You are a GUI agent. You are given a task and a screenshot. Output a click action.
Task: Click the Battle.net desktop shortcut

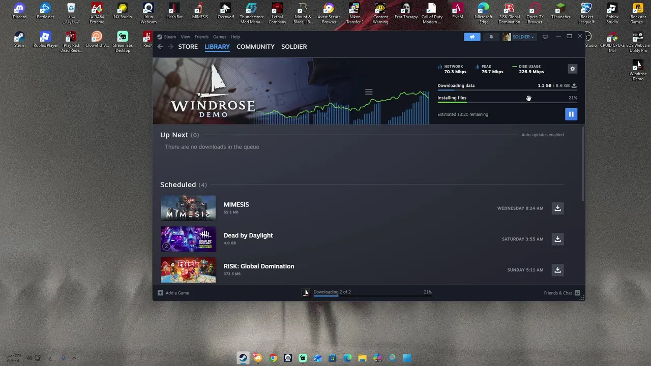pos(45,11)
